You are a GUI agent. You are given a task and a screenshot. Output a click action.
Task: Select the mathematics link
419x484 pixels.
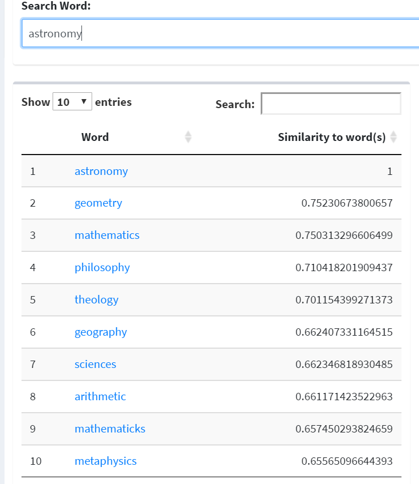click(107, 235)
